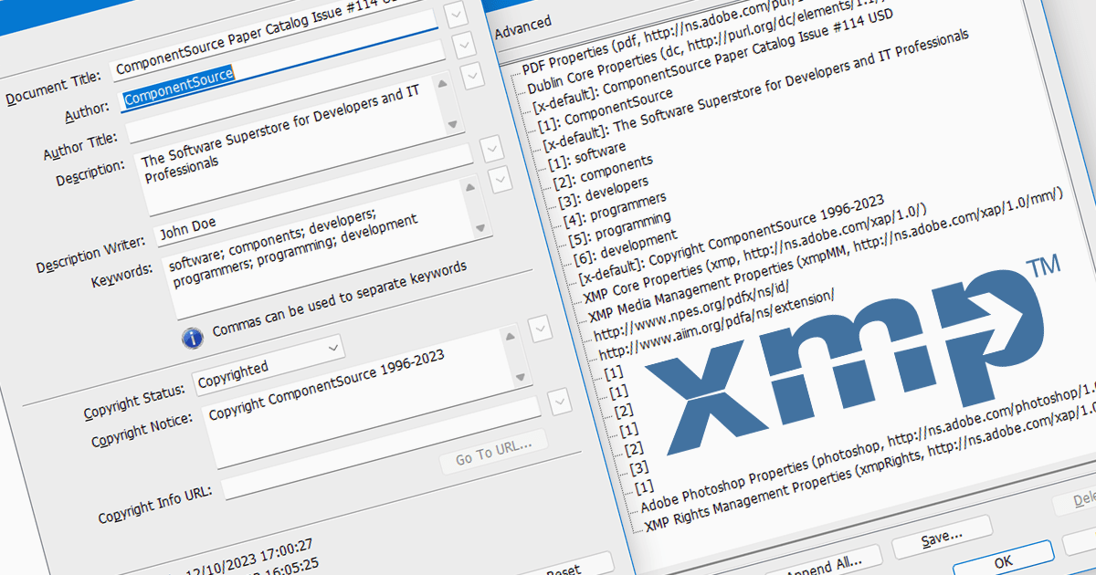Click the 'Commas can be used to separate keywords' hint
The height and width of the screenshot is (575, 1096).
tap(339, 300)
